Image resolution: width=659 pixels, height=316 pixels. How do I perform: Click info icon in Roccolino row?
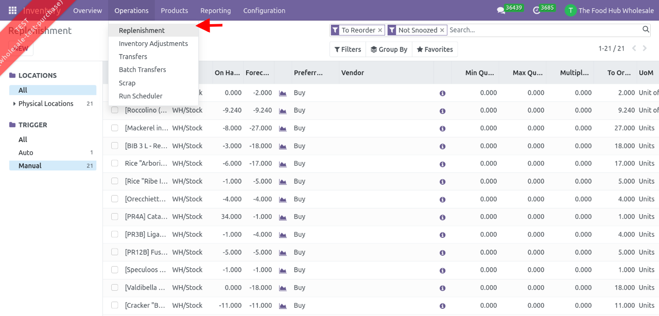442,111
